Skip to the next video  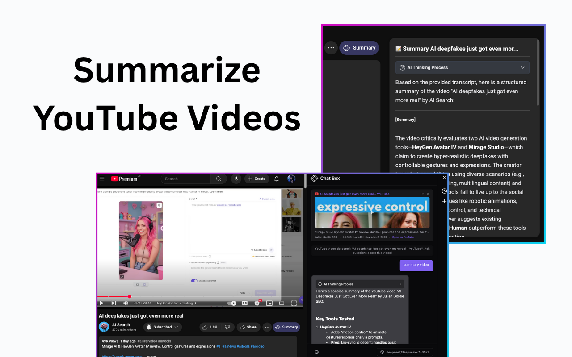click(114, 303)
